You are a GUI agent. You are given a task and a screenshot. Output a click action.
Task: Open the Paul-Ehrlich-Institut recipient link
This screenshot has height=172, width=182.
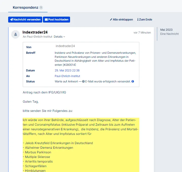coord(67,76)
